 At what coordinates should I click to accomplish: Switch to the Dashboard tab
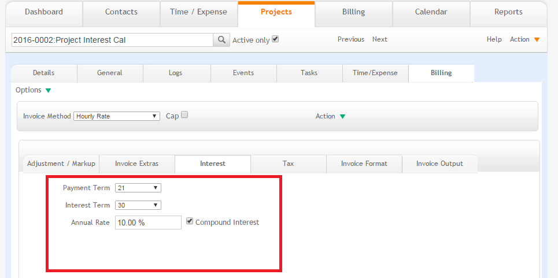pyautogui.click(x=44, y=12)
